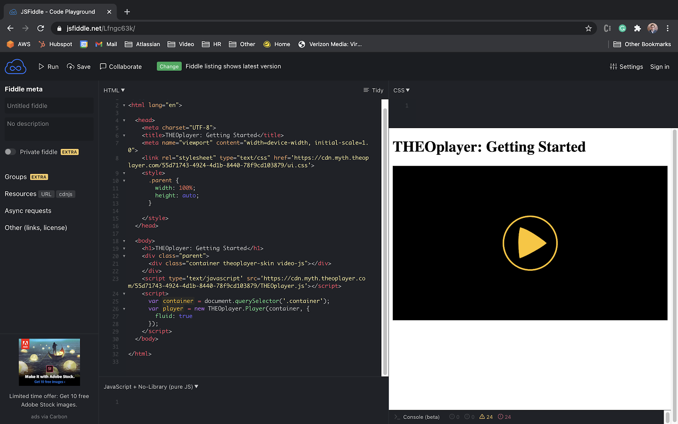Click the Tidy formatting option
The width and height of the screenshot is (678, 424).
(373, 90)
